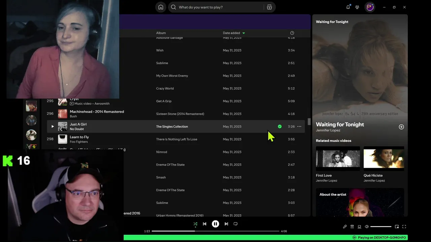Viewport: 431px width, 242px height.
Task: Open The Singles Collection album link
Action: tap(172, 127)
